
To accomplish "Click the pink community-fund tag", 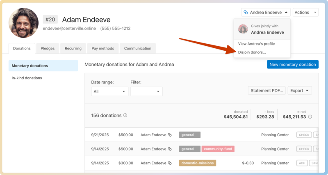I will coord(218,149).
